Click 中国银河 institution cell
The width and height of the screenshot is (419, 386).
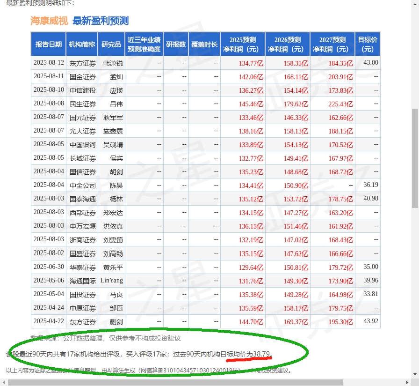click(x=83, y=145)
